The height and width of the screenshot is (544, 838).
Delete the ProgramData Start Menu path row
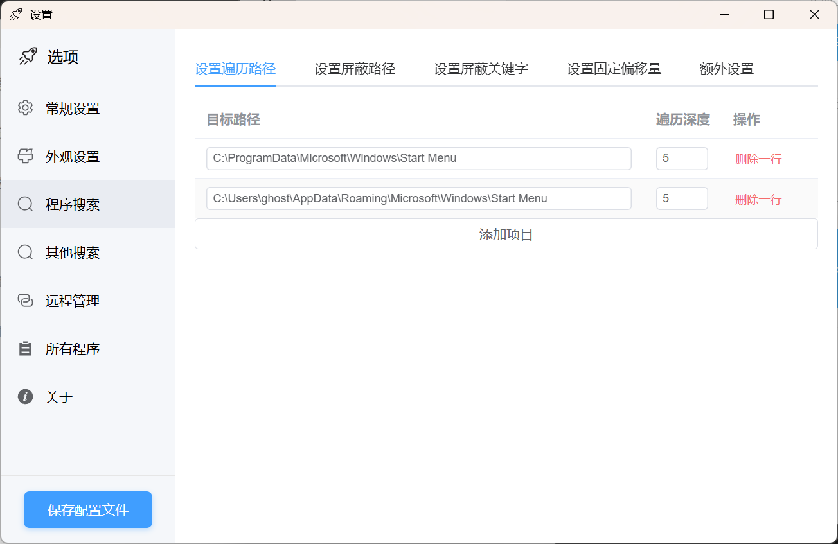(x=758, y=159)
